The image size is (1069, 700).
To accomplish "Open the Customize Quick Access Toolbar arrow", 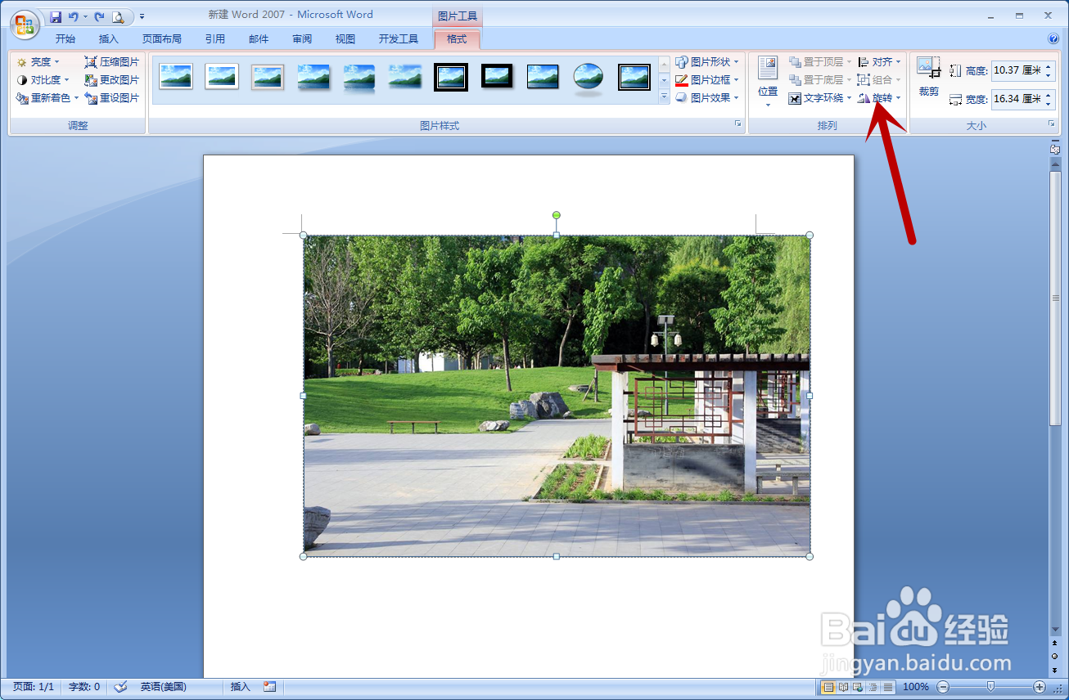I will (x=142, y=16).
